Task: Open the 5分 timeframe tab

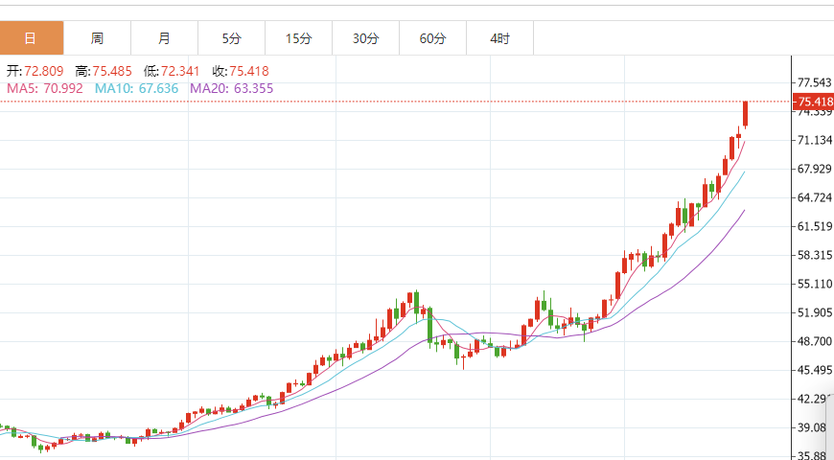Action: 231,38
